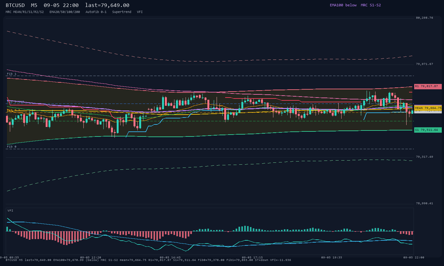
Task: Click the R1 79,817.87 price tag
Action: (428, 86)
